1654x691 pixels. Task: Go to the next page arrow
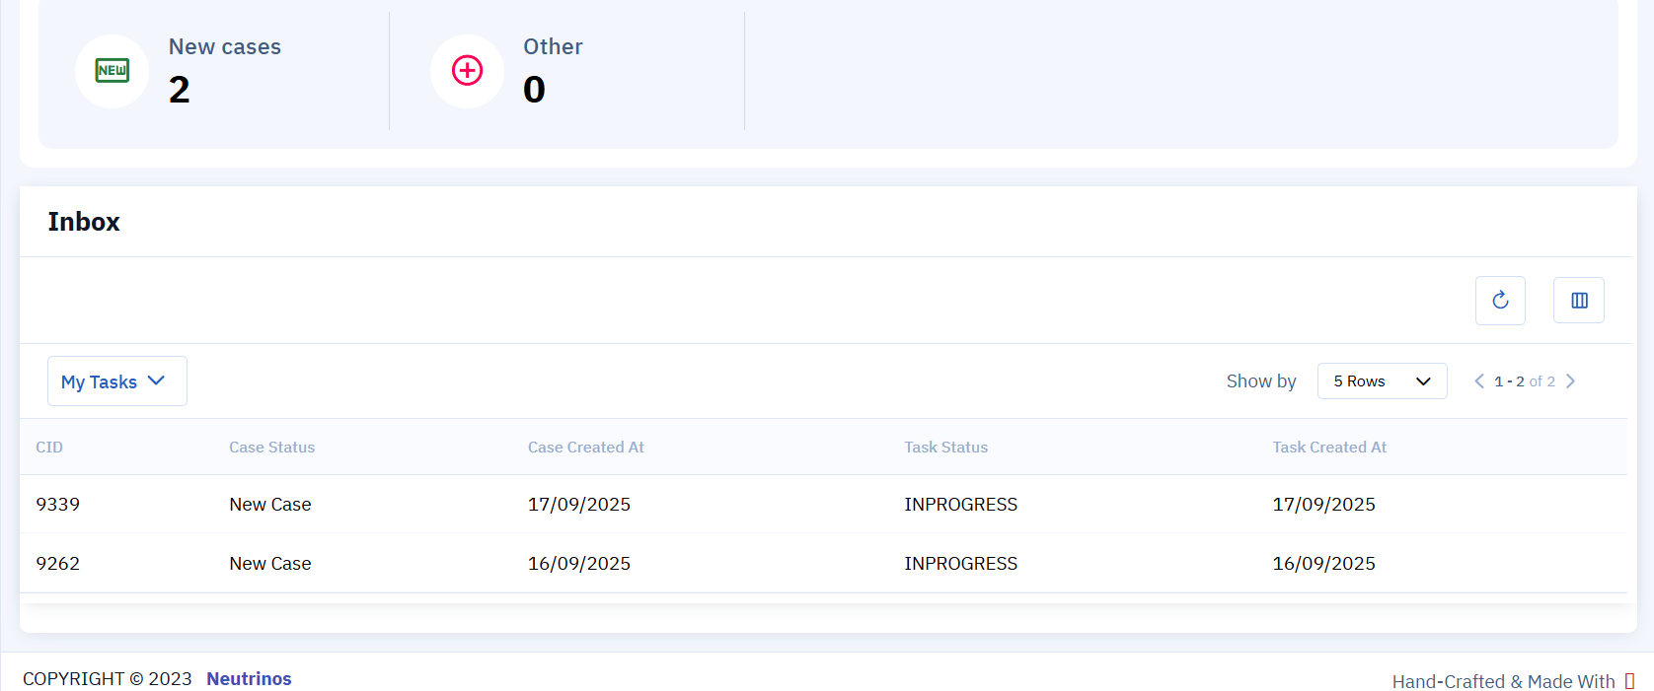point(1570,381)
